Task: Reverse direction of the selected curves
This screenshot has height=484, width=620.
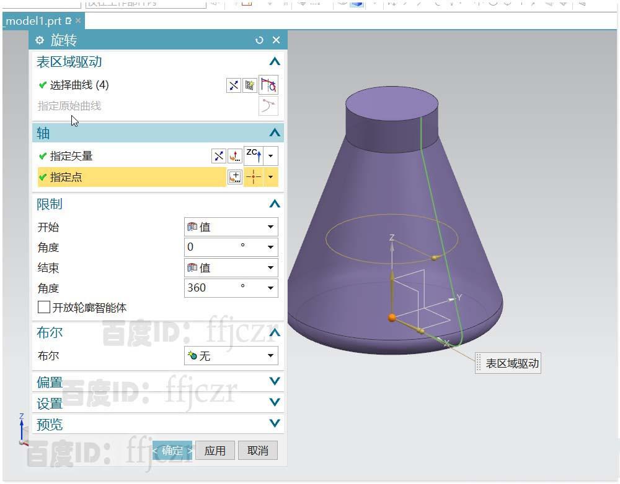Action: tap(234, 85)
